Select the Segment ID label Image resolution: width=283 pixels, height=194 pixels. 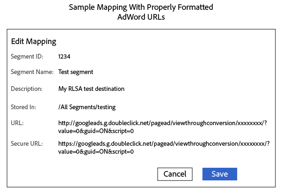27,57
